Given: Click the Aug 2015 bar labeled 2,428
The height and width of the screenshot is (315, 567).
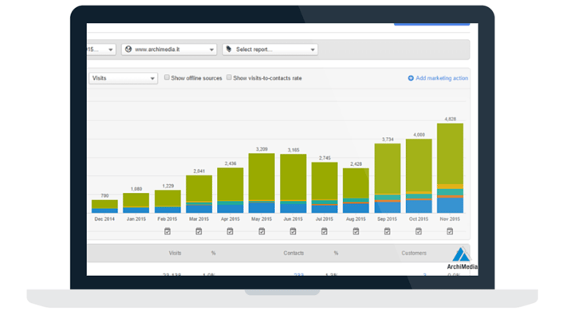Looking at the screenshot, I should click(356, 191).
